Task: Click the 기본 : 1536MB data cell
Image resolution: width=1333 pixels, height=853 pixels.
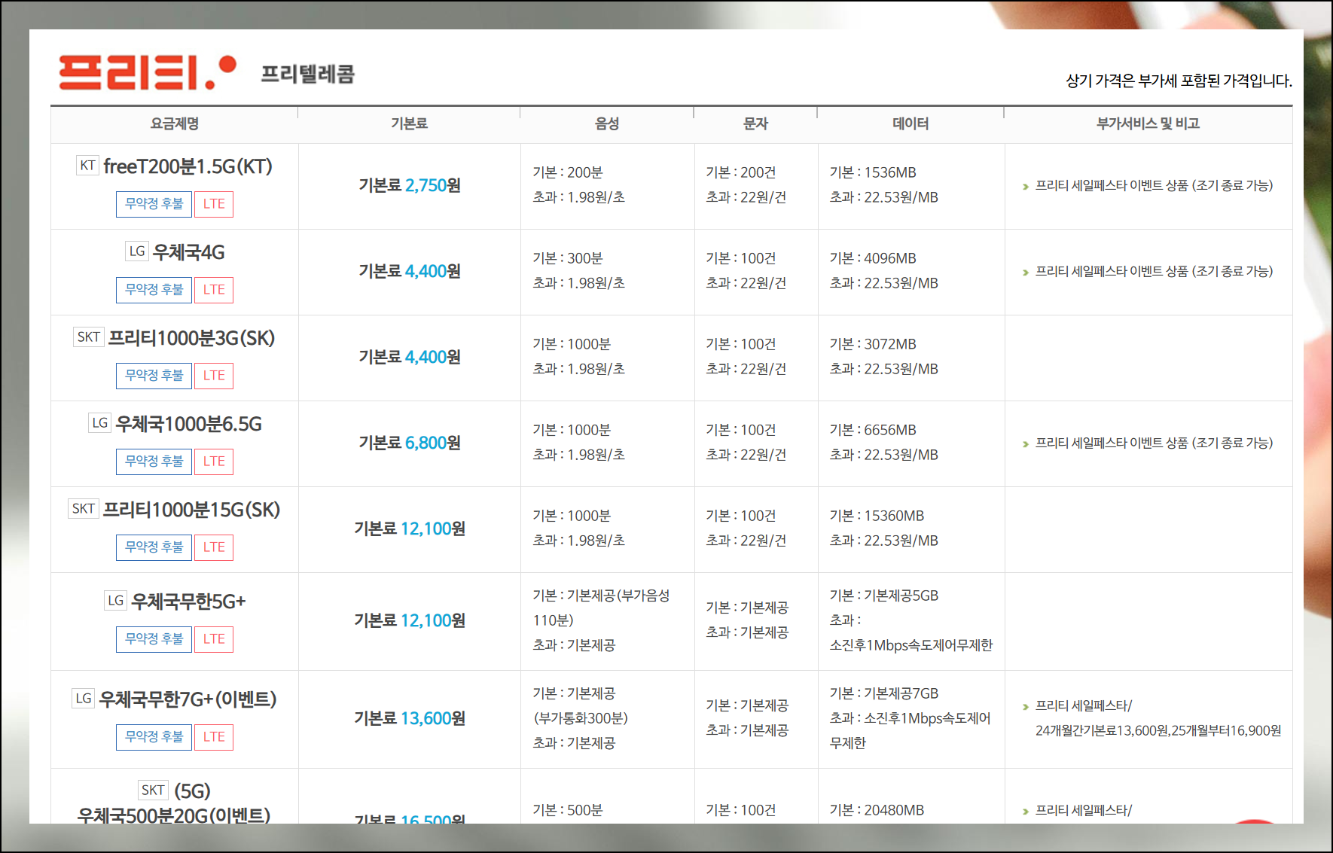Action: click(x=873, y=172)
